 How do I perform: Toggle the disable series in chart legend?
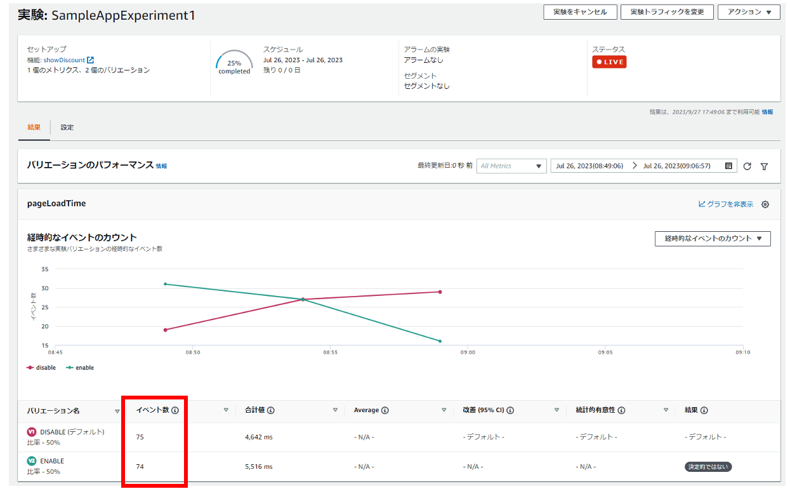point(41,368)
